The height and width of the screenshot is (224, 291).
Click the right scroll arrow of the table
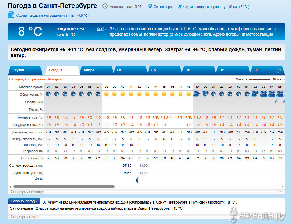282,187
